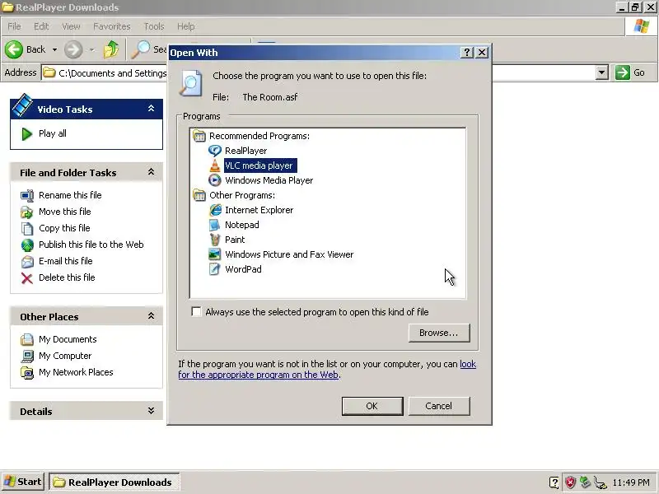Click the 11:49 PM taskbar clock
This screenshot has width=659, height=494.
pos(631,482)
